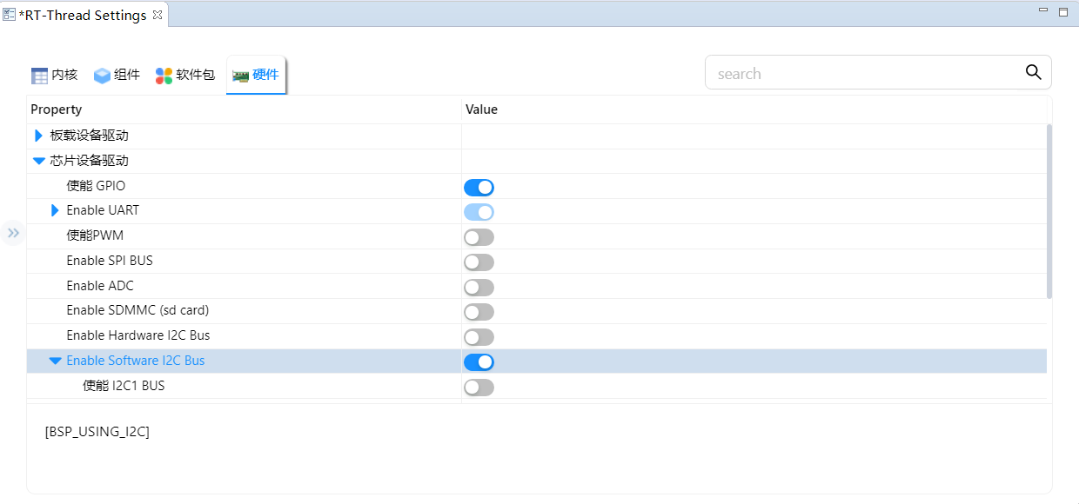Disable the 使能 GPIO toggle
The height and width of the screenshot is (504, 1079).
click(479, 187)
